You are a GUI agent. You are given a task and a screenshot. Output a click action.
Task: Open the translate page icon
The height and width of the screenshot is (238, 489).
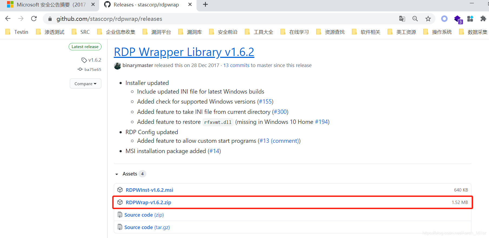coord(402,19)
